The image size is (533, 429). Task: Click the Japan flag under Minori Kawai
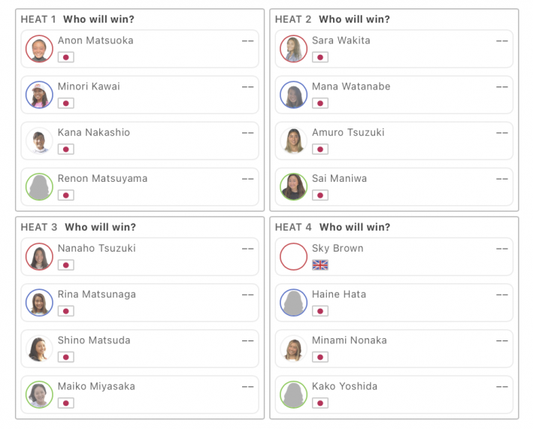66,103
